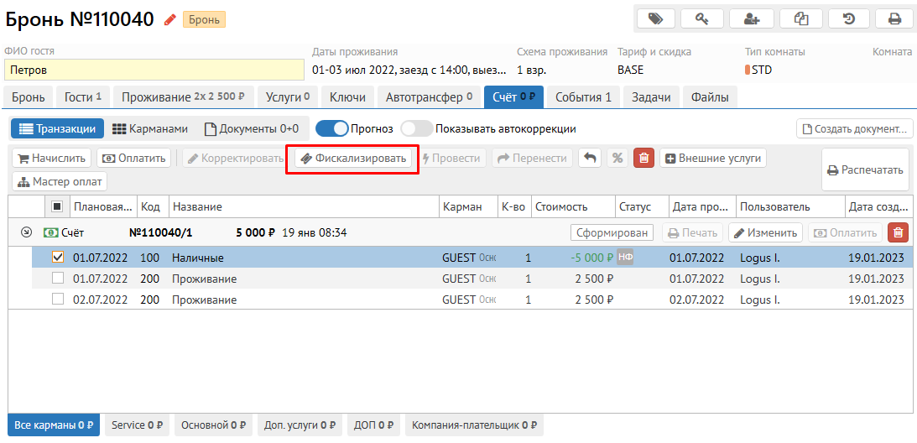
Task: Open the Создать документ dropdown
Action: pyautogui.click(x=854, y=129)
